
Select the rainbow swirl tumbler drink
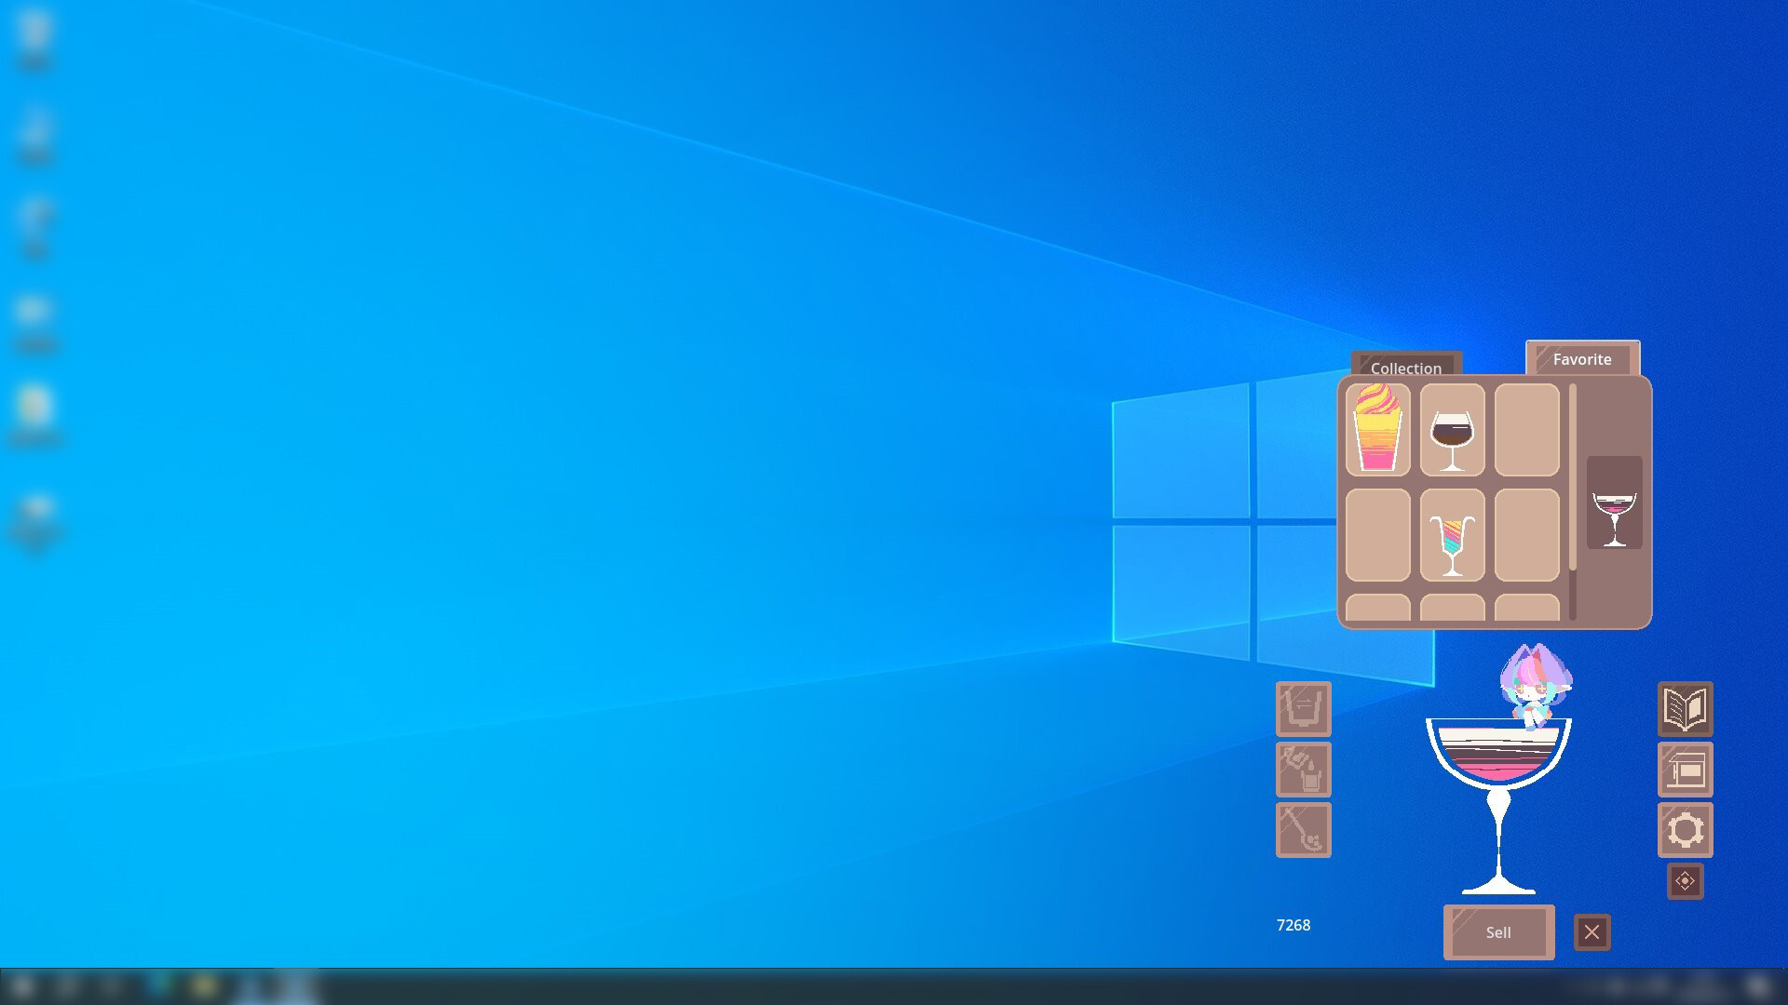click(1377, 430)
